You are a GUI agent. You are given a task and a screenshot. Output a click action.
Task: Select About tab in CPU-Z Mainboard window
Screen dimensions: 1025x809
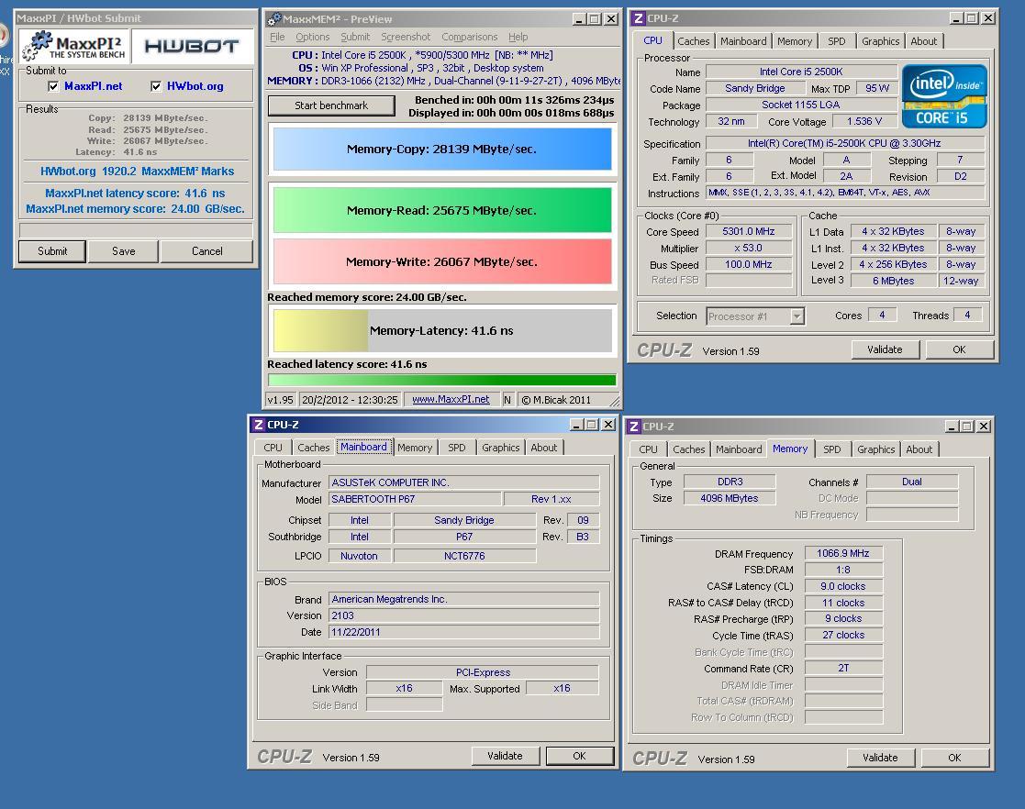point(544,448)
